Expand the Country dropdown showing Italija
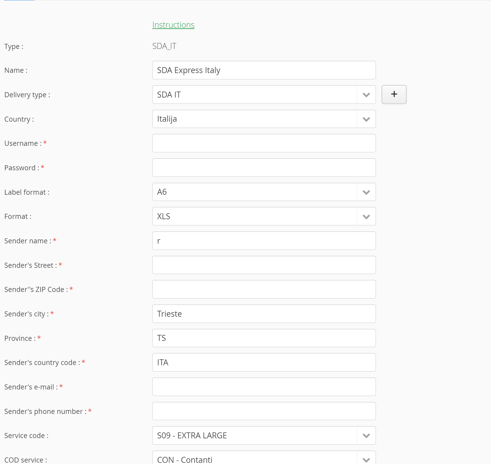Screen dimensions: 491x464 [264, 119]
